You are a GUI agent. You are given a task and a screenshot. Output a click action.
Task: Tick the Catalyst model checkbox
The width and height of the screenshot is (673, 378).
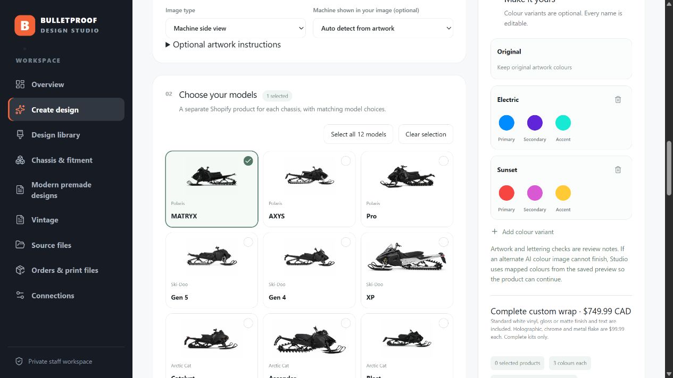tap(248, 323)
